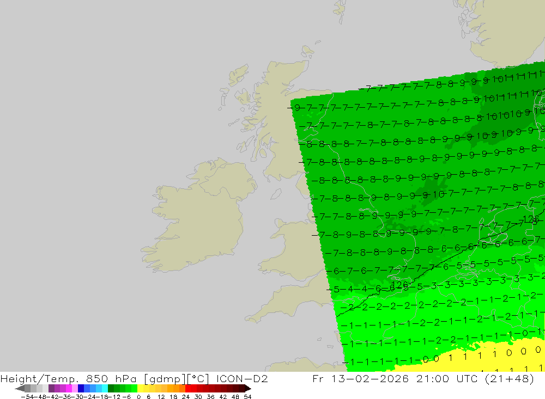Click the '-30' legend value
The width and height of the screenshot is (545, 399).
point(78,397)
